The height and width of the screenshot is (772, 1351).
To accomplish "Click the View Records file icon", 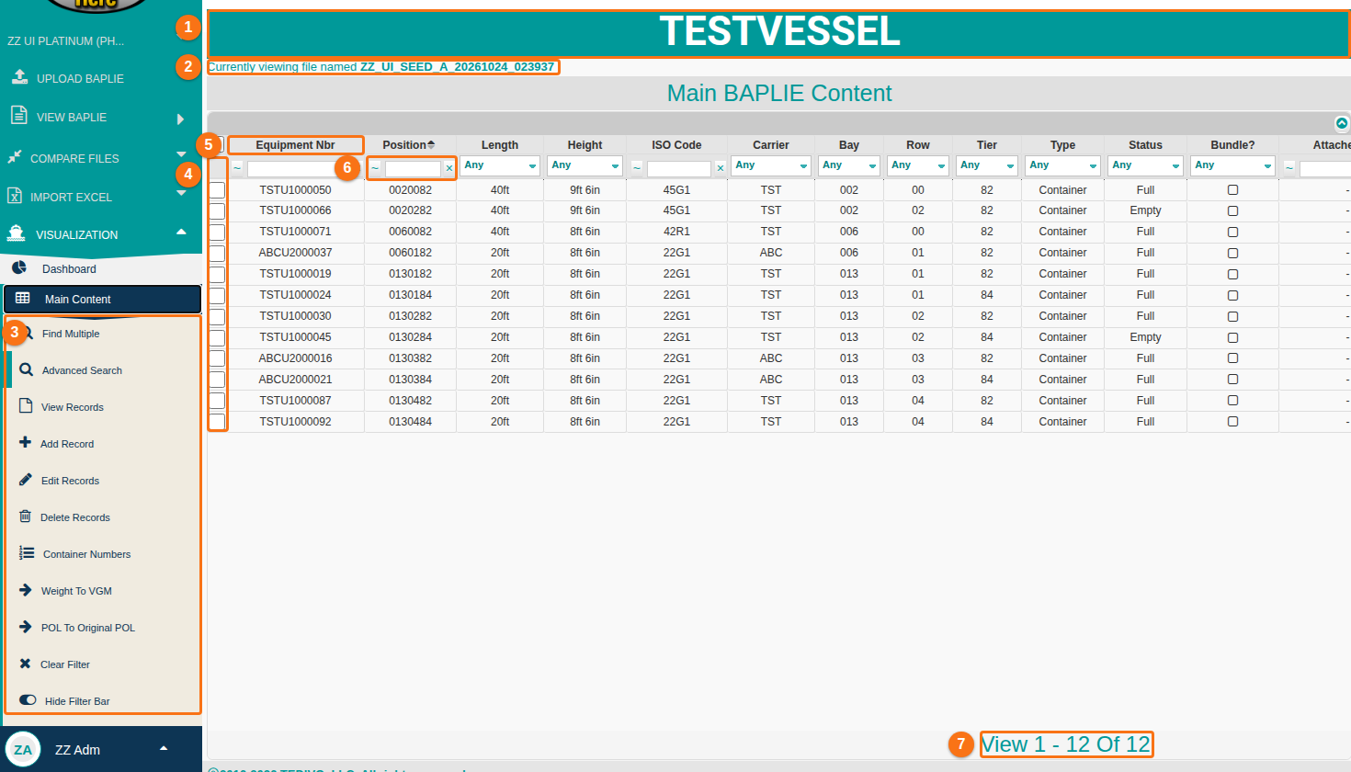I will (26, 406).
